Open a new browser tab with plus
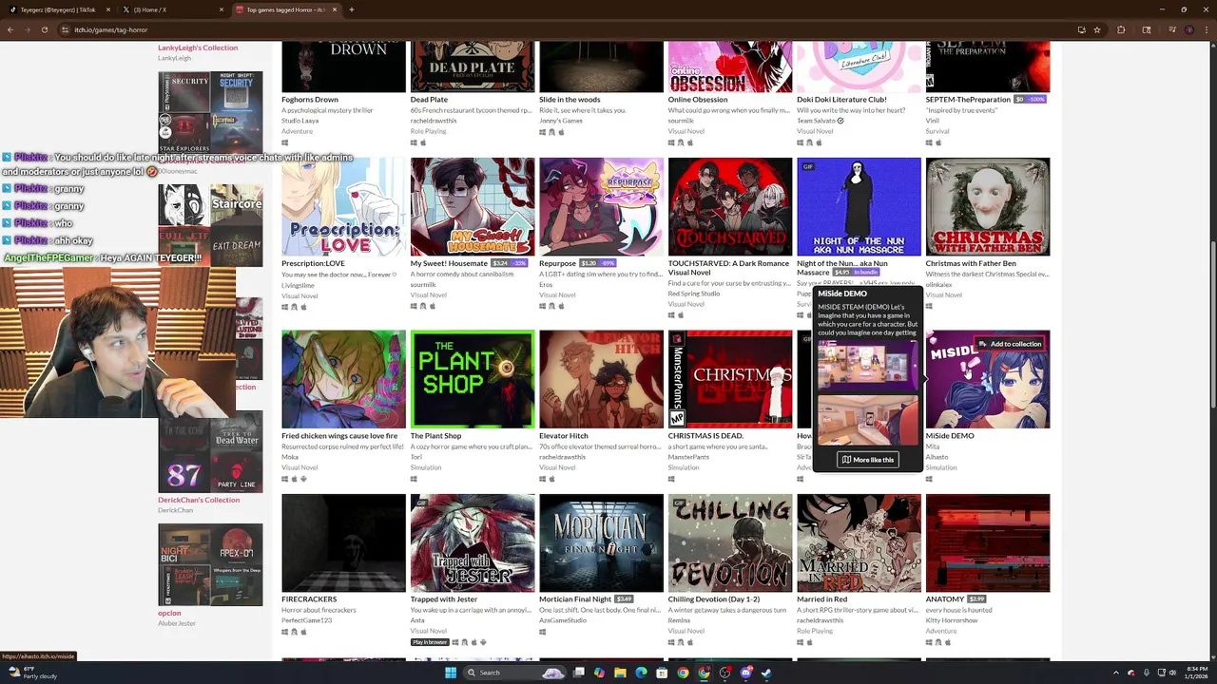This screenshot has width=1217, height=684. click(351, 9)
